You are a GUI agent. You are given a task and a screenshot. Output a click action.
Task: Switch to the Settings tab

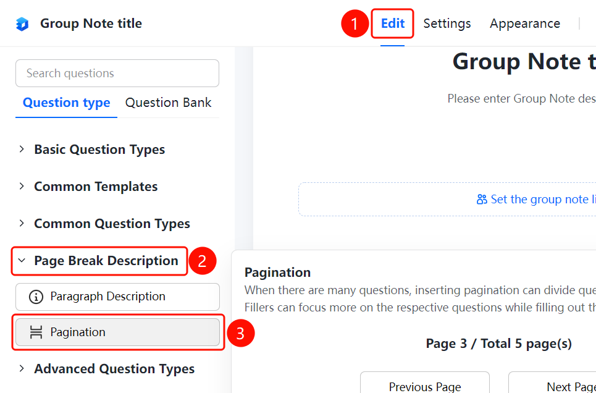click(447, 23)
